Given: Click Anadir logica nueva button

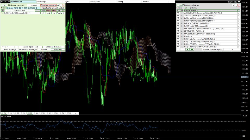Looking at the screenshot, I should click(x=30, y=47).
